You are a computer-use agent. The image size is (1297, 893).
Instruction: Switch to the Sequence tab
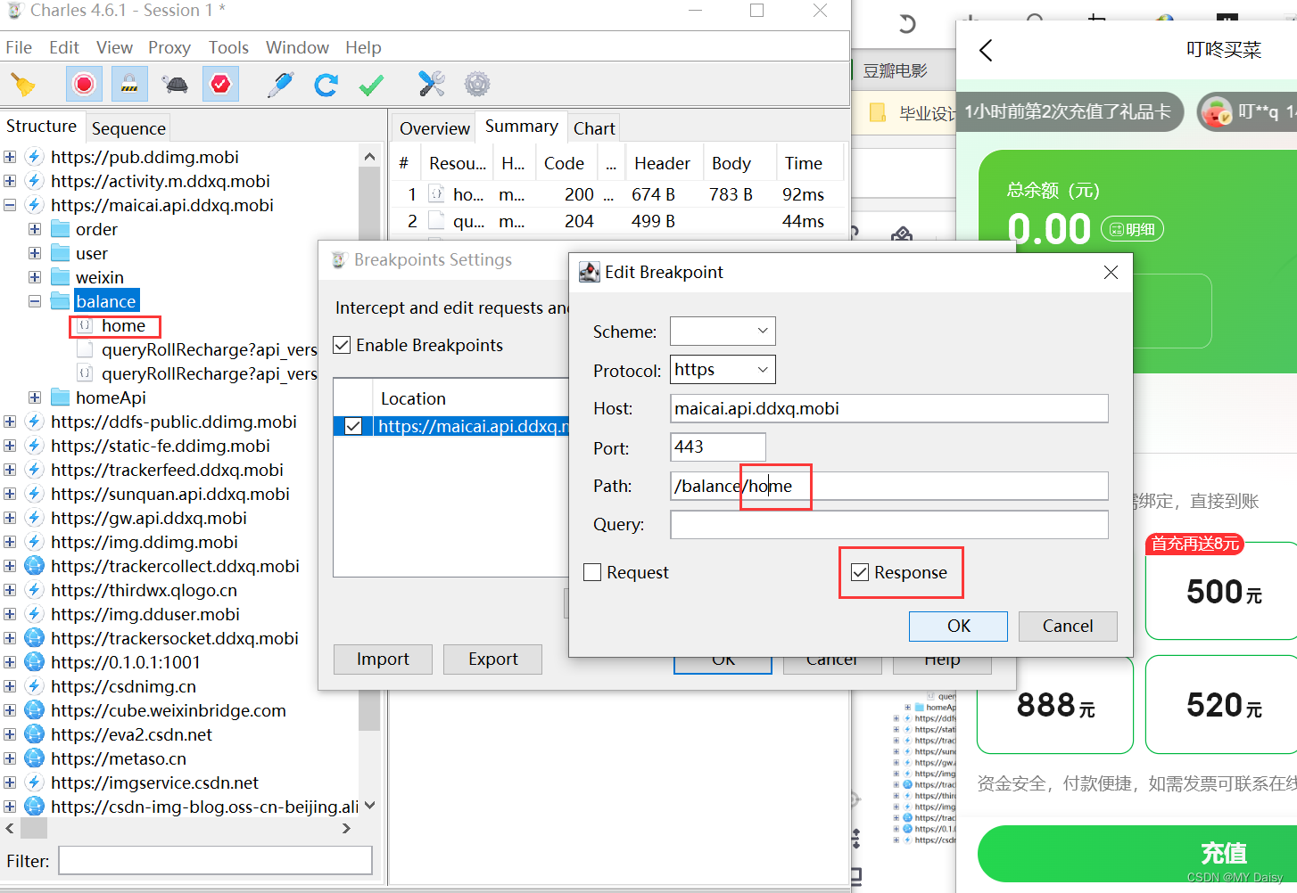click(x=128, y=128)
